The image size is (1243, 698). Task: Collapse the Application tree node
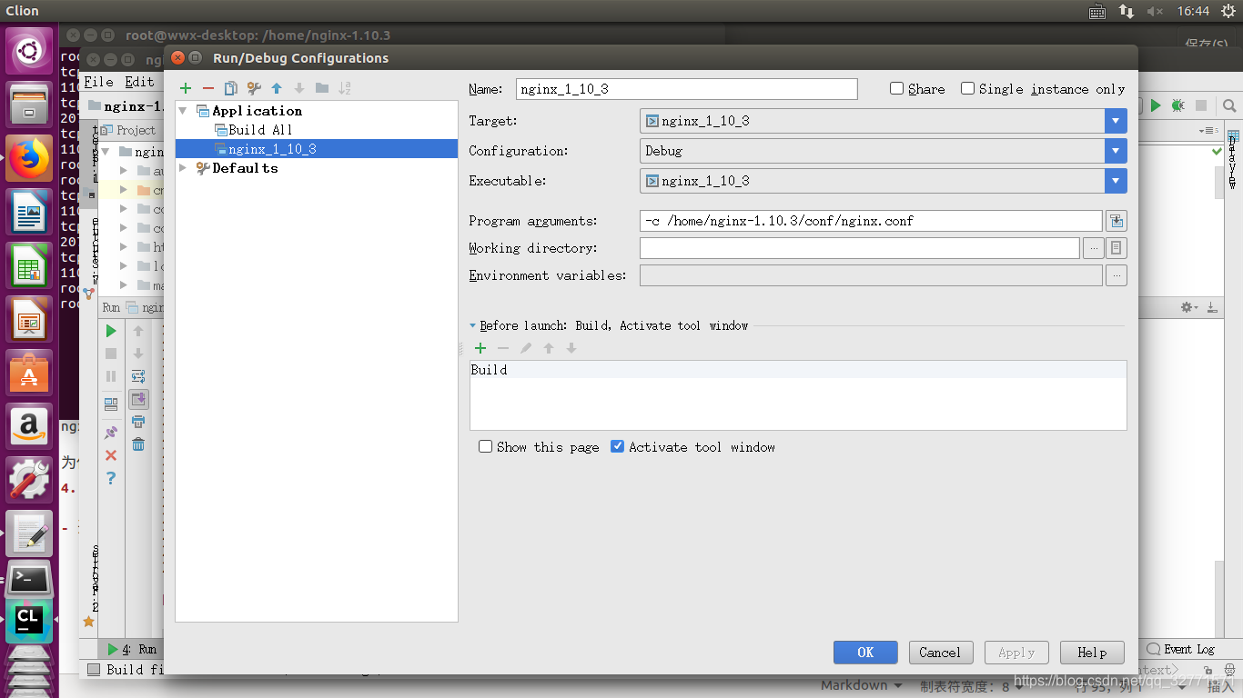[x=183, y=111]
